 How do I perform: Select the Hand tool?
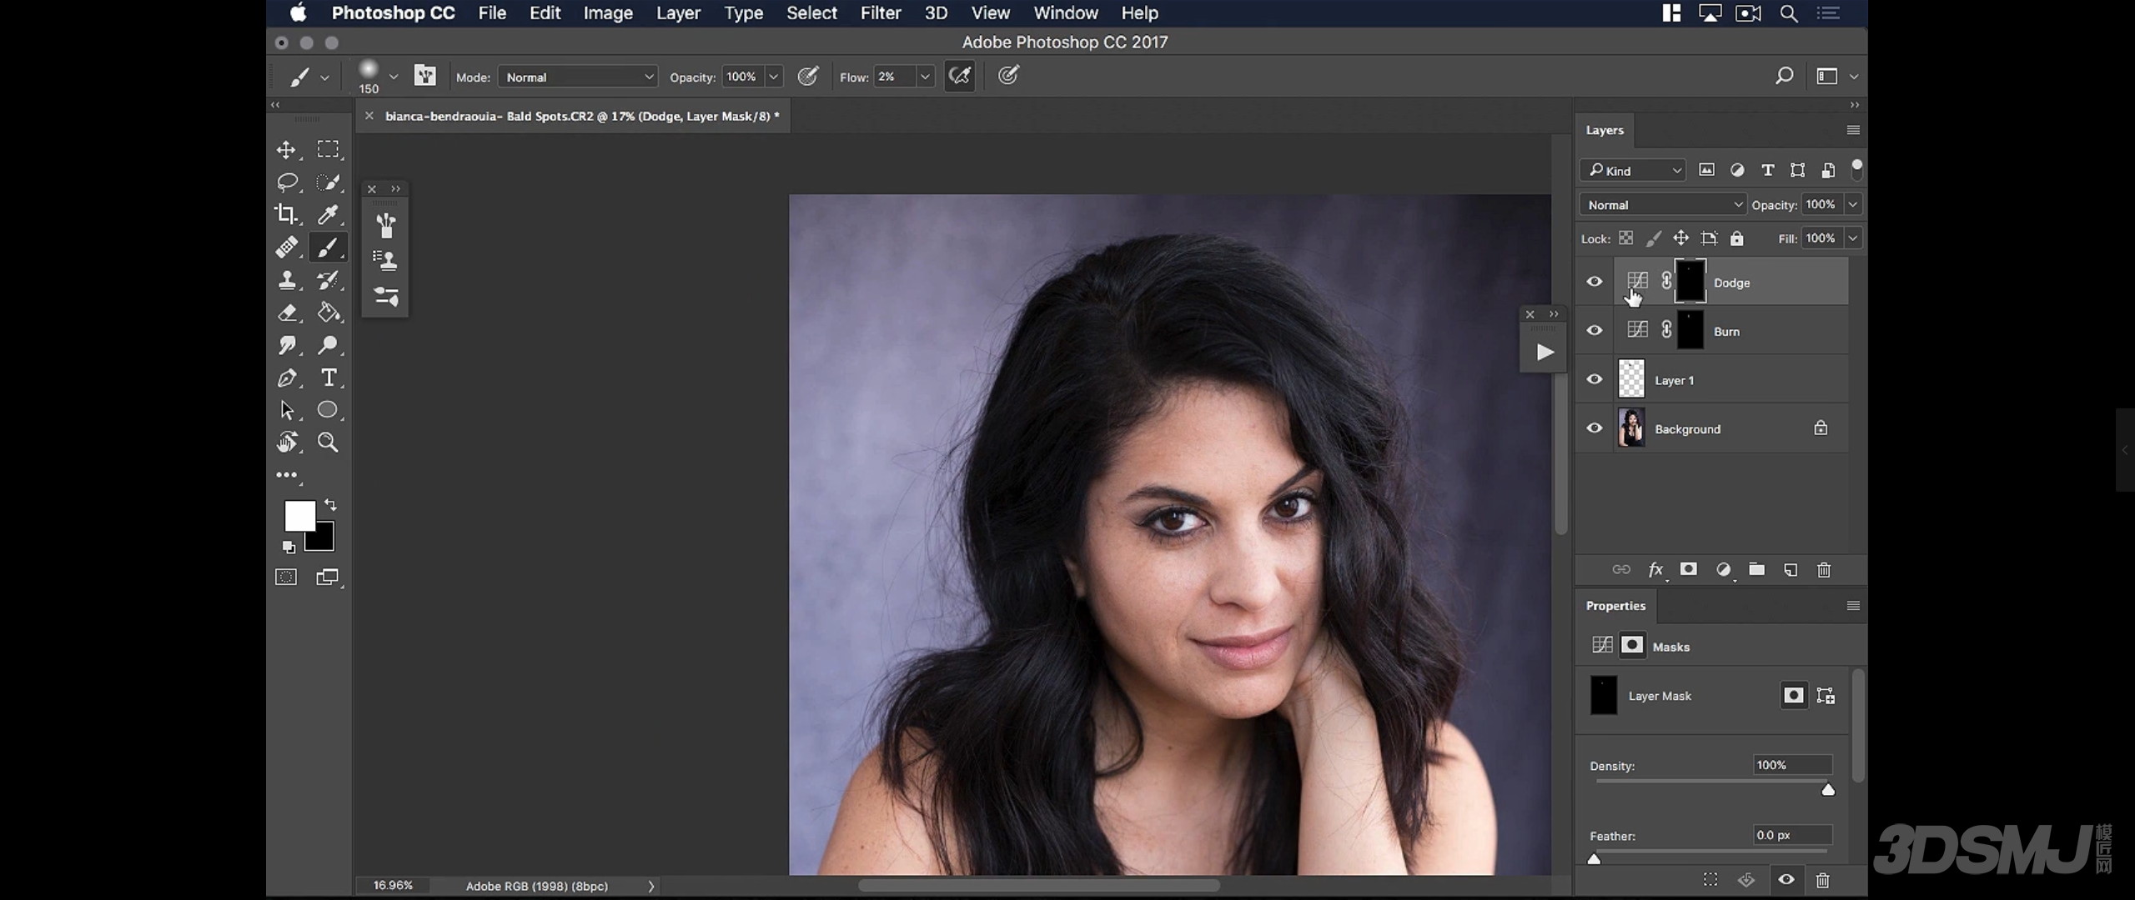tap(286, 442)
